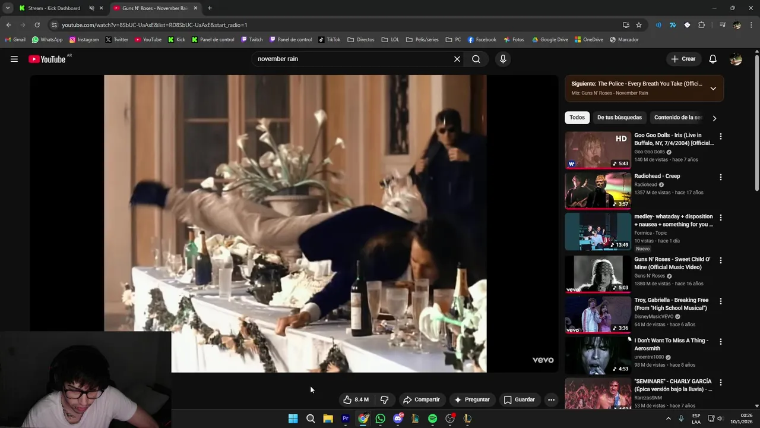Image resolution: width=760 pixels, height=428 pixels.
Task: Open options for Sweet Child O' Mine
Action: (721, 260)
